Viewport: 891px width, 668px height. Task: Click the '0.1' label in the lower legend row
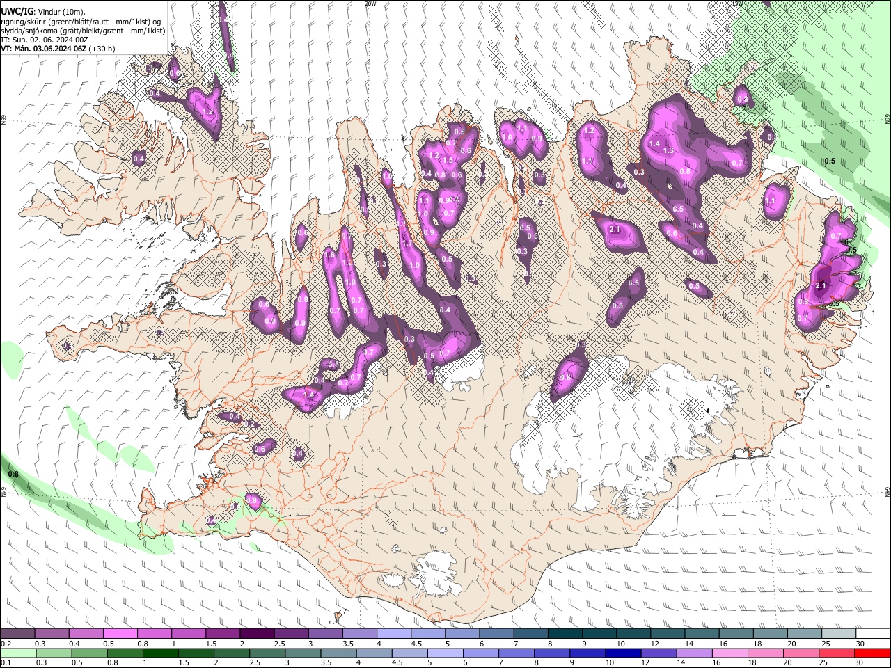tap(6, 663)
